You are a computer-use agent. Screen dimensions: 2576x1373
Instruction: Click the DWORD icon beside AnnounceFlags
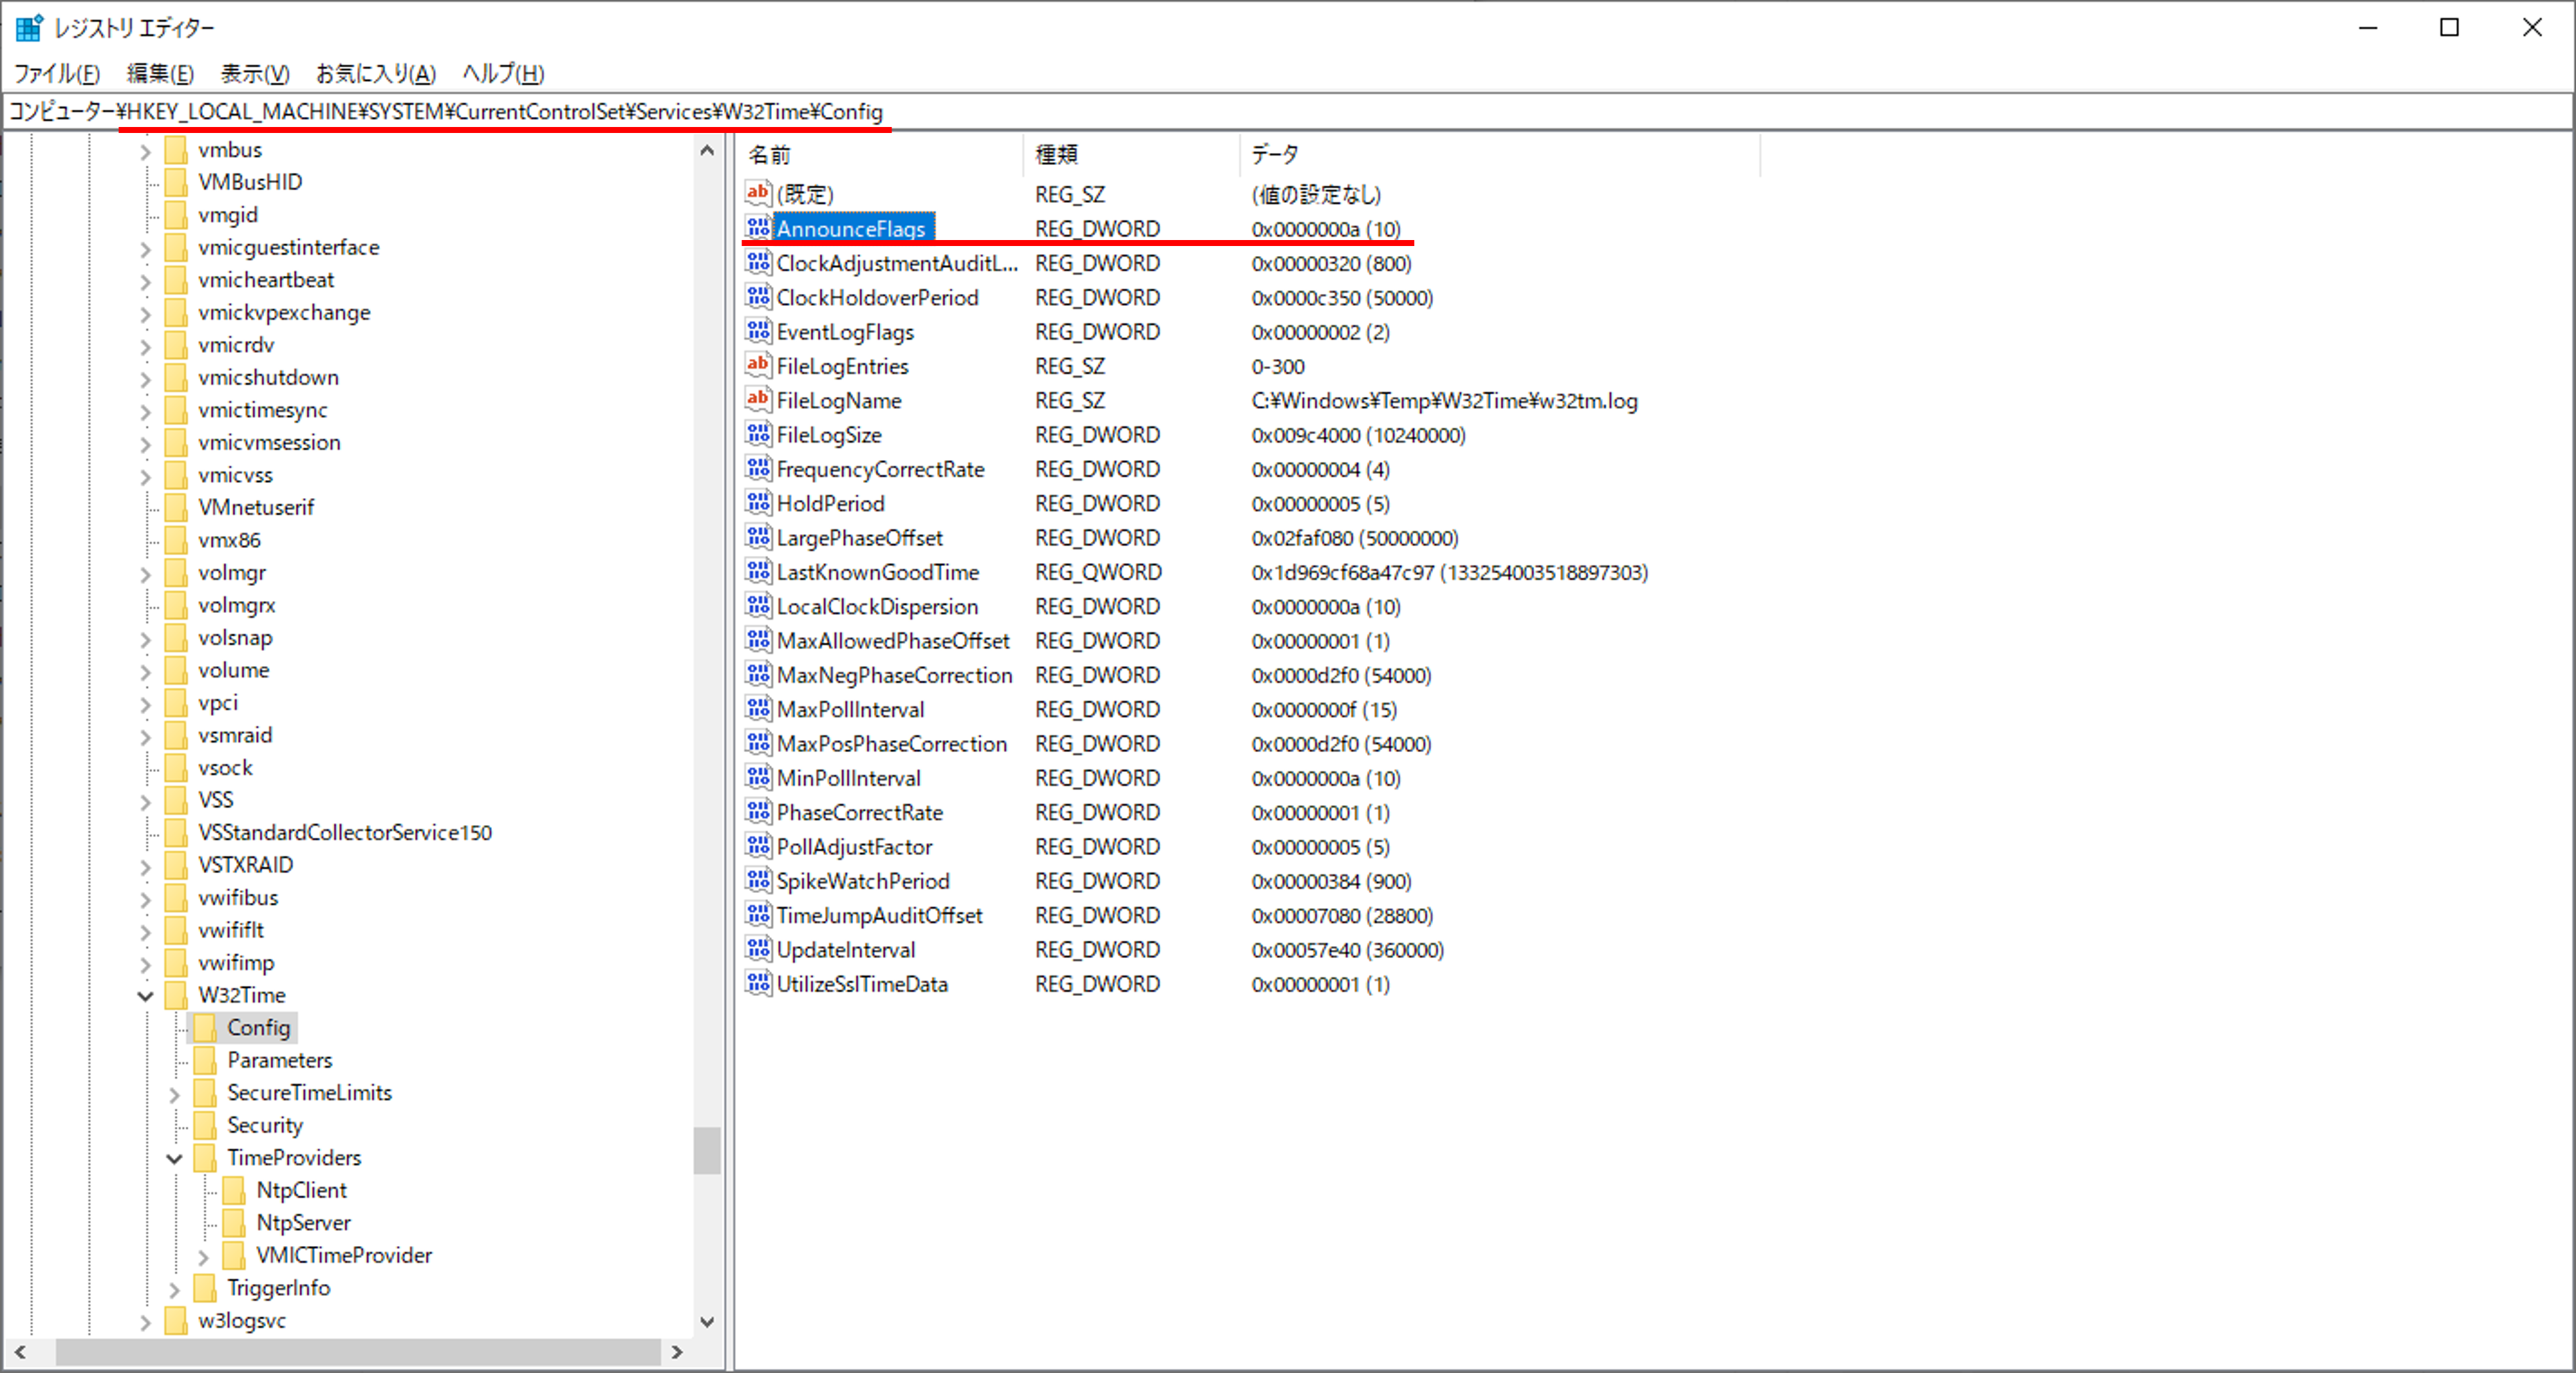[x=758, y=228]
